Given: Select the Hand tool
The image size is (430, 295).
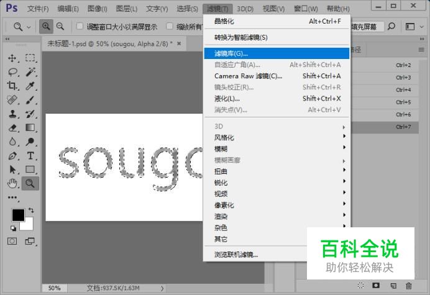Looking at the screenshot, I should tap(12, 183).
